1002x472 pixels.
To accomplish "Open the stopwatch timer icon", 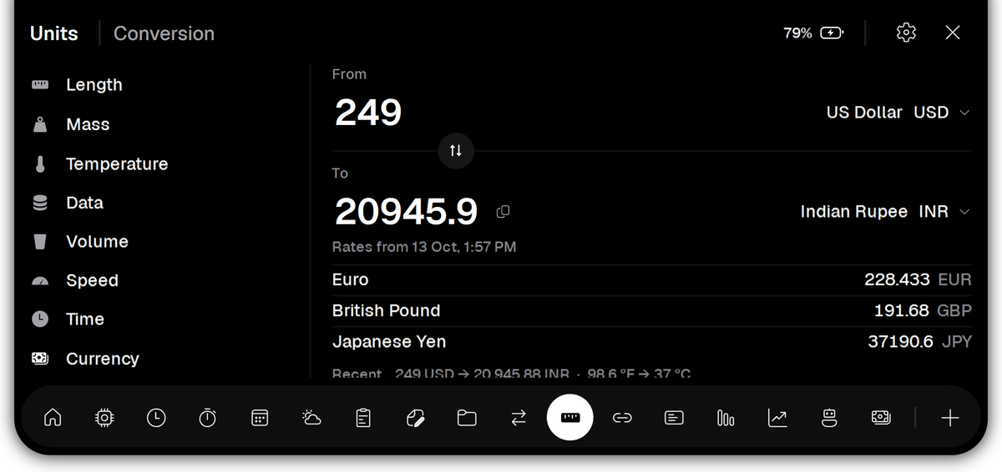I will coord(208,418).
